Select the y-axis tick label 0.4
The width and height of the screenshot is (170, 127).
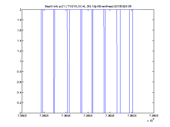(x=19, y=92)
